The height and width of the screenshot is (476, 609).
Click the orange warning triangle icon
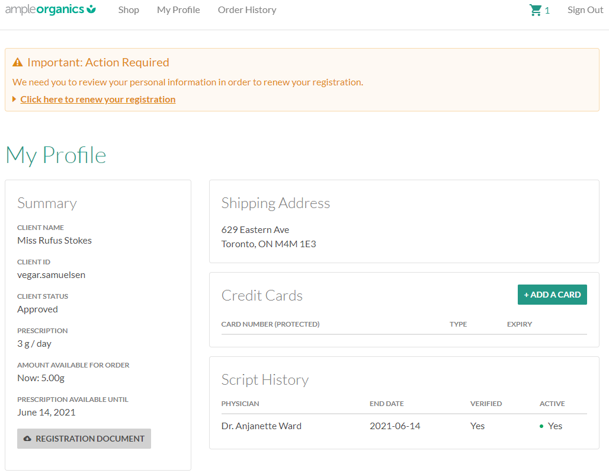click(18, 62)
